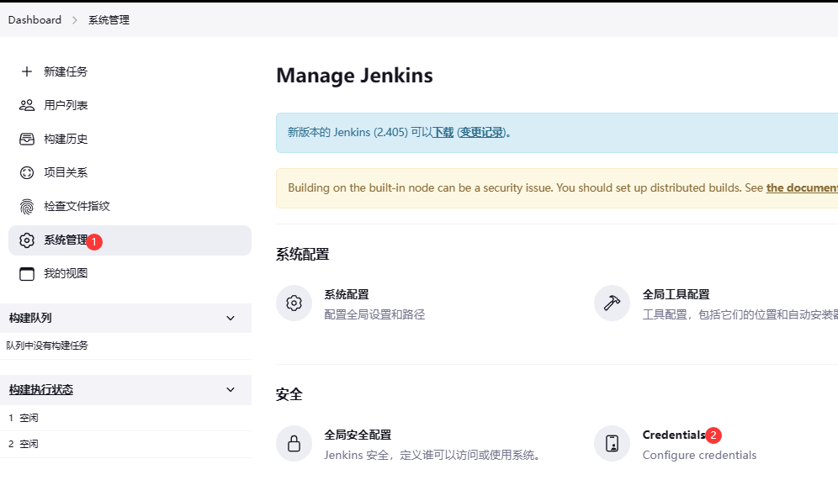Click the text 队列中没有构建任务

pos(47,345)
